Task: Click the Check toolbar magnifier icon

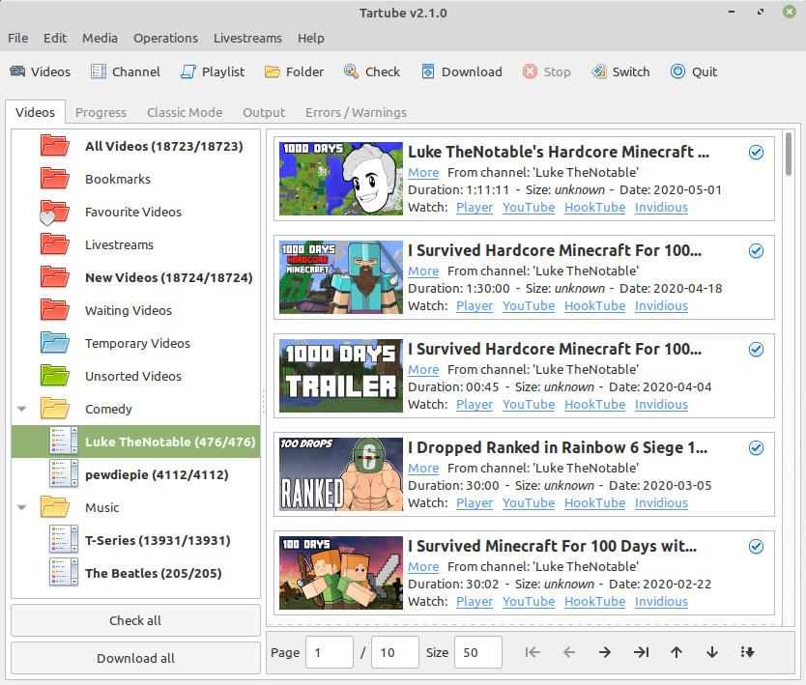Action: point(351,71)
